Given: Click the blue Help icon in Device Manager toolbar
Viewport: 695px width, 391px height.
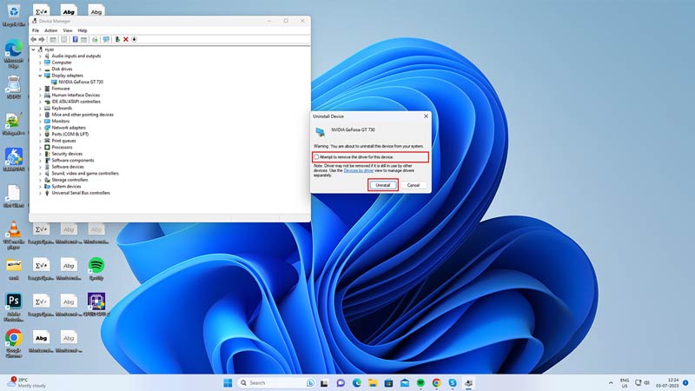Looking at the screenshot, I should click(x=75, y=39).
